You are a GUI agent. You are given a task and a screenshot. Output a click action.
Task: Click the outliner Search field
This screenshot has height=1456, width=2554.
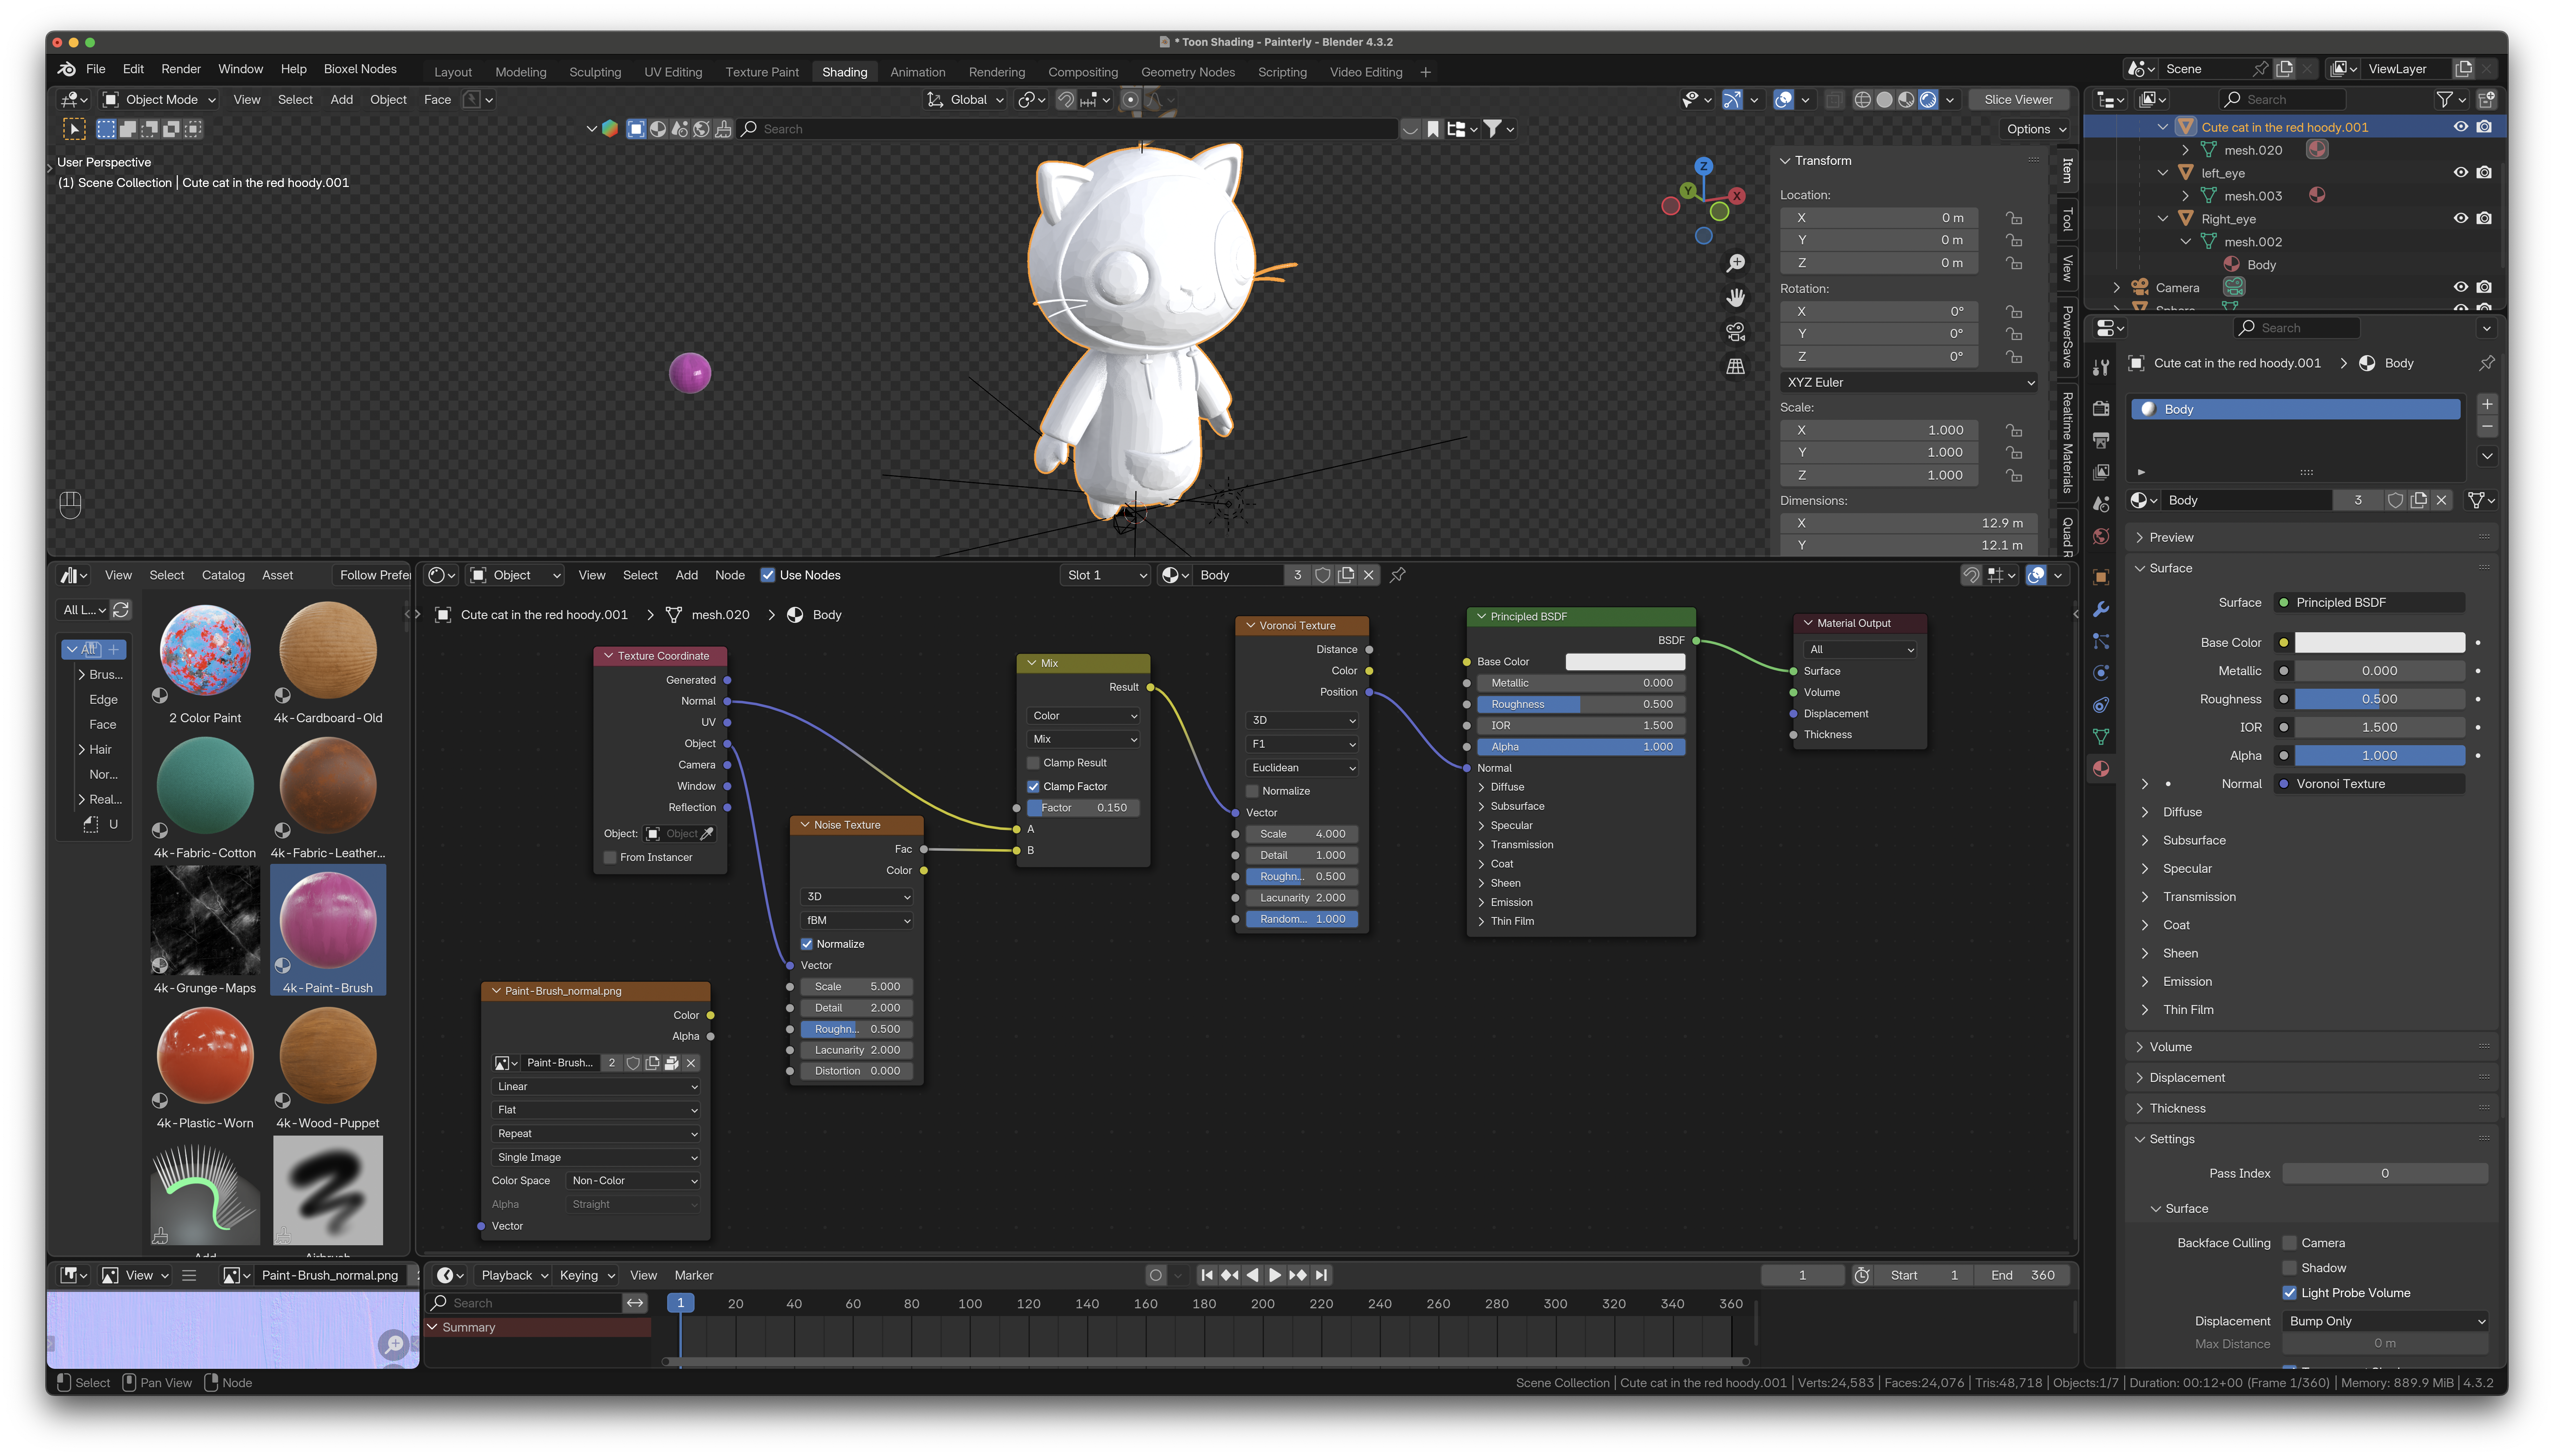pos(2284,100)
